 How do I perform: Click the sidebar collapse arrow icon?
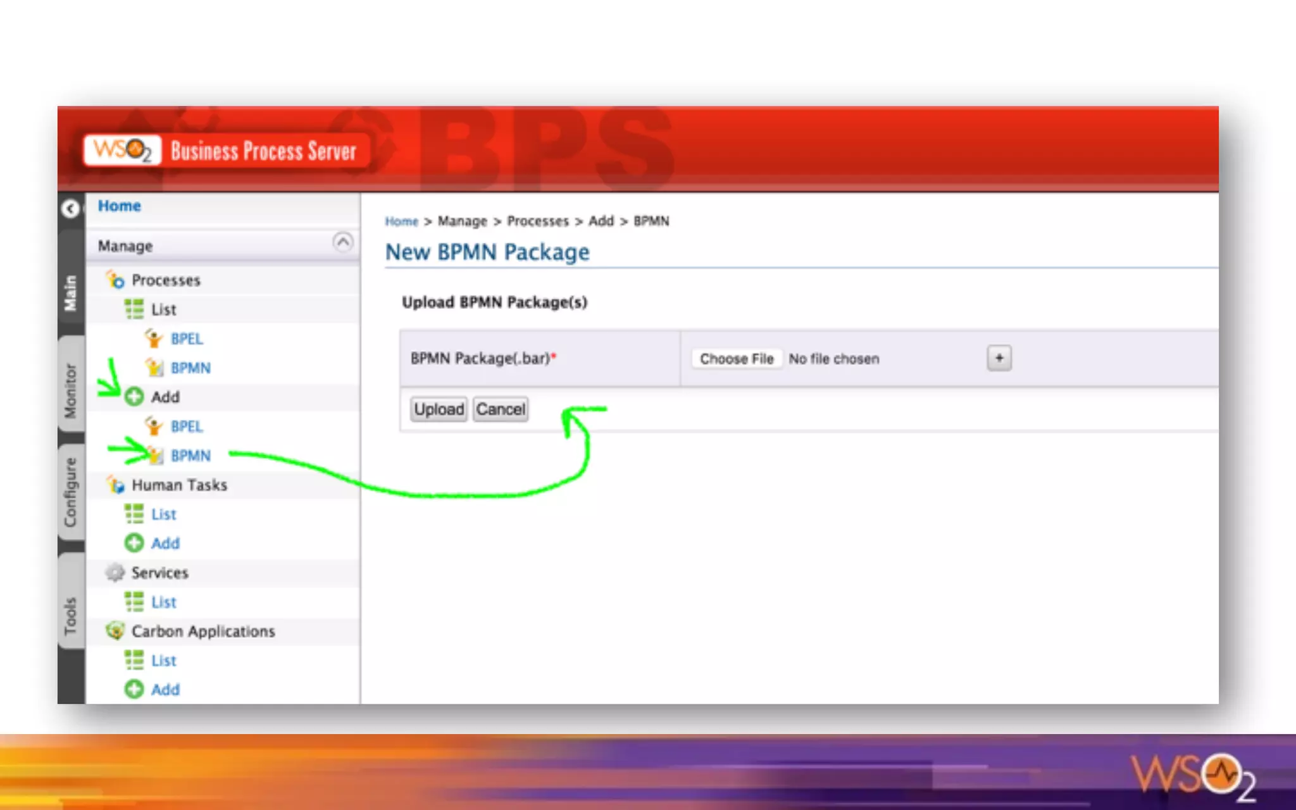pos(70,208)
